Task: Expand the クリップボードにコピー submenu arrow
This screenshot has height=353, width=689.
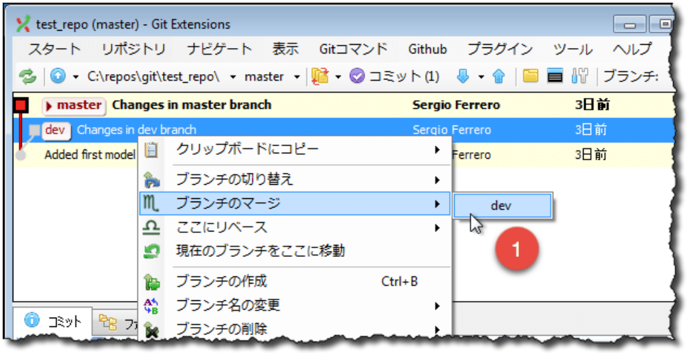Action: pos(437,150)
